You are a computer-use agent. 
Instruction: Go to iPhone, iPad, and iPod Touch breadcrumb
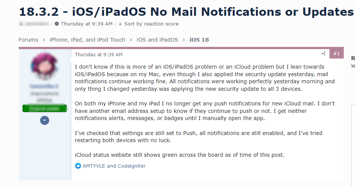point(87,40)
